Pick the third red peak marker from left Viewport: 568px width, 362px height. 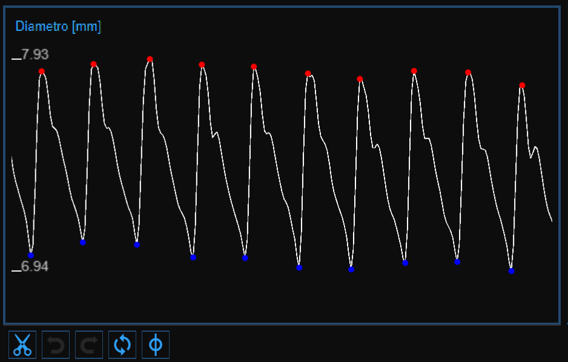(x=150, y=59)
